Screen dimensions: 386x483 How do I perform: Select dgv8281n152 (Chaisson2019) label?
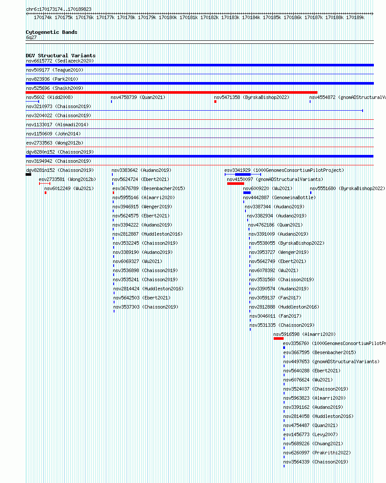click(60, 171)
